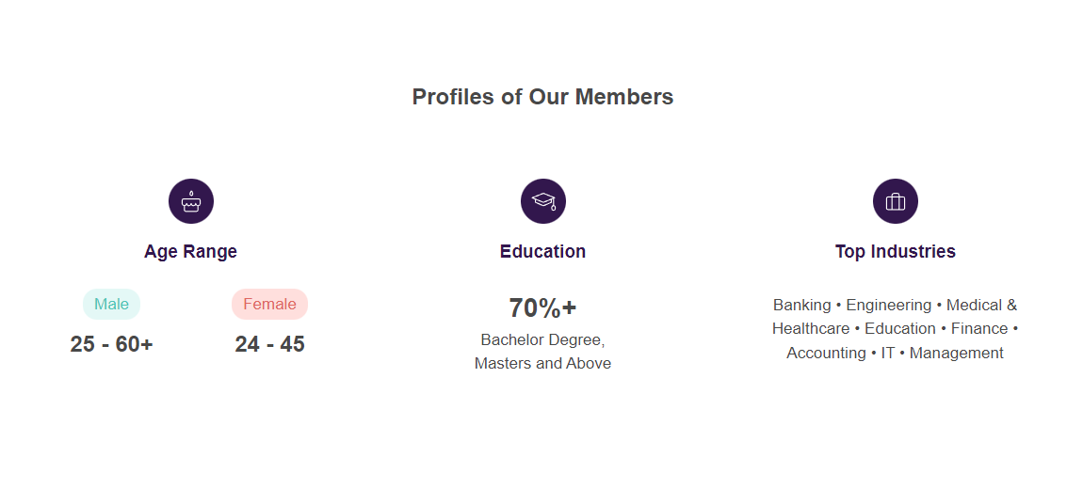Click Accounting in the industries list

pyautogui.click(x=826, y=353)
